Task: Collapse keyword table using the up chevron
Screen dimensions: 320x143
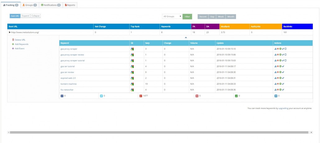Action: (x=186, y=38)
